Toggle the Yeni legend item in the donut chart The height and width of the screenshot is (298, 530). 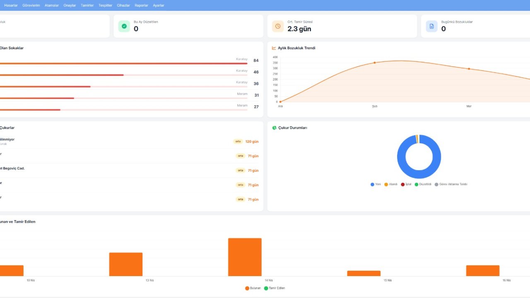[376, 184]
